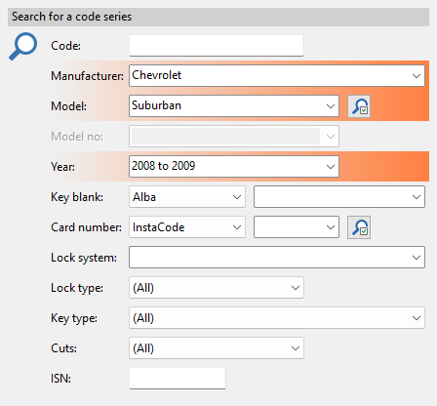Open the Lock type dropdown showing (All)
Viewport: 437px width, 406px height.
tap(217, 288)
